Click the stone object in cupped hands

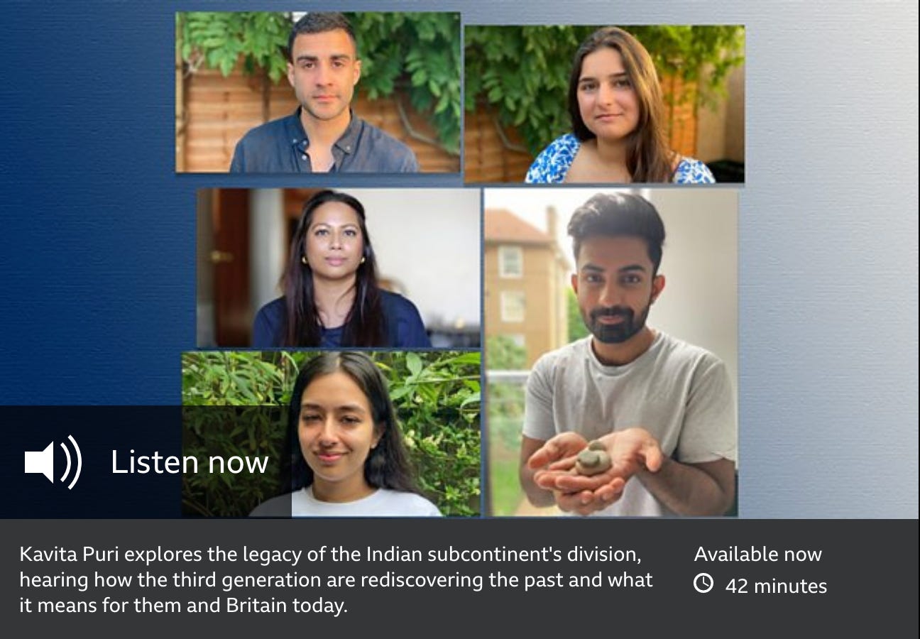click(593, 459)
